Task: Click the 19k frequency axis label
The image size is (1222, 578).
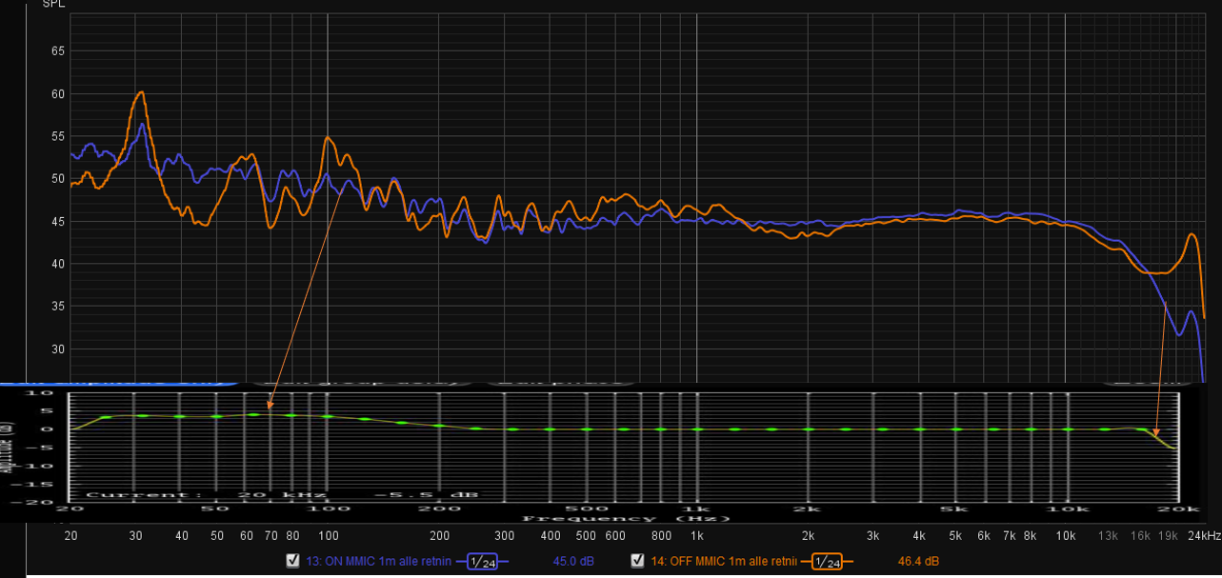Action: click(x=1168, y=537)
